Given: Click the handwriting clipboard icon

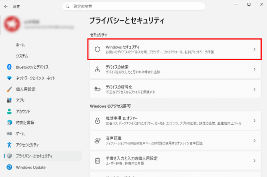Looking at the screenshot, I should [x=97, y=161].
